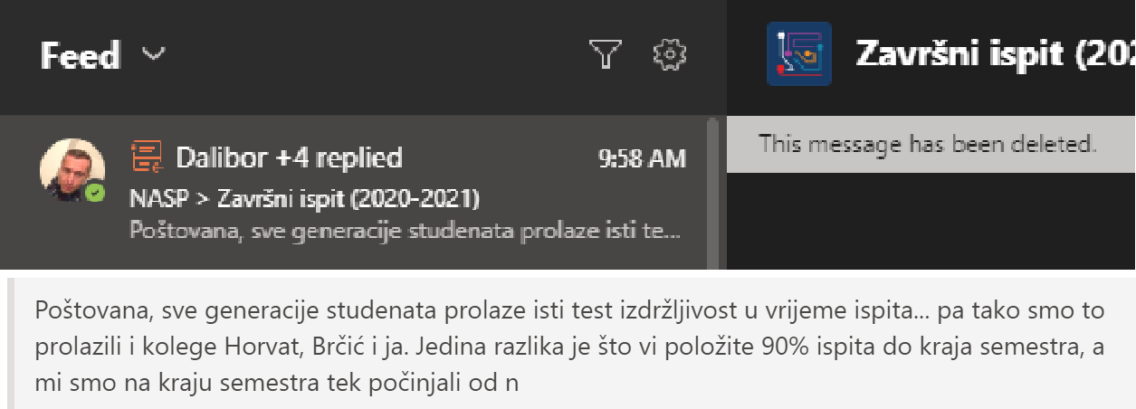Click the green available status badge
This screenshot has height=409, width=1136.
click(x=94, y=194)
